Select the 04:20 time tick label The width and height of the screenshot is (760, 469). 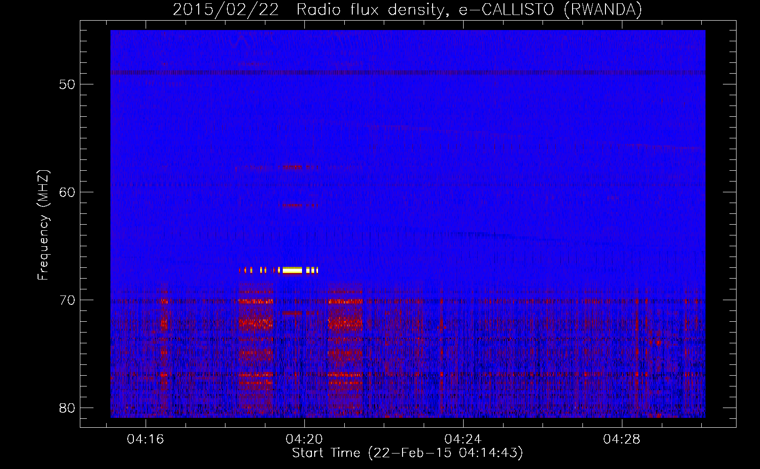[x=304, y=439]
